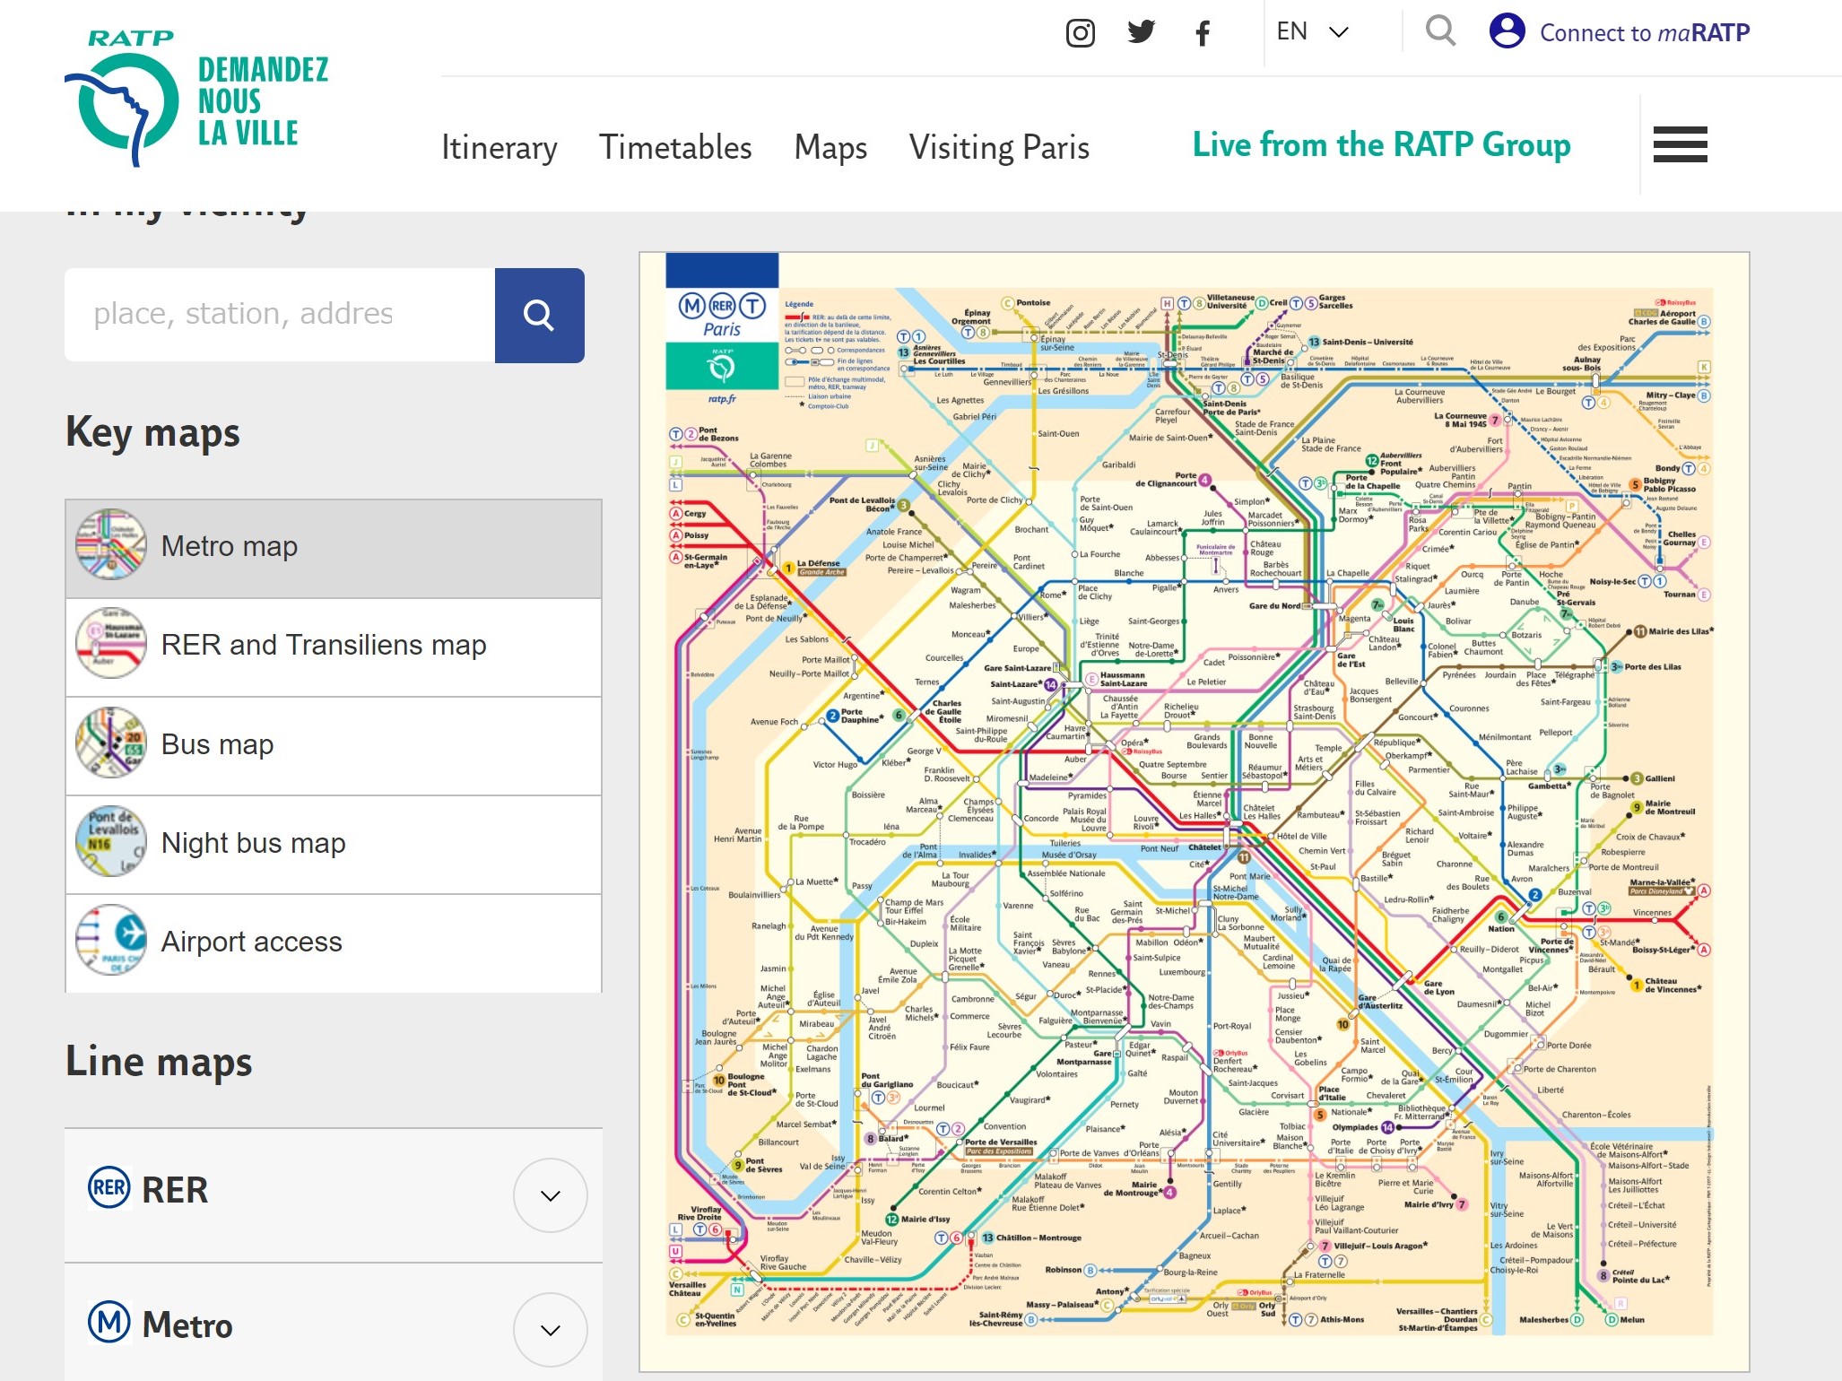The width and height of the screenshot is (1842, 1381).
Task: Select Bus map entry
Action: pos(334,746)
